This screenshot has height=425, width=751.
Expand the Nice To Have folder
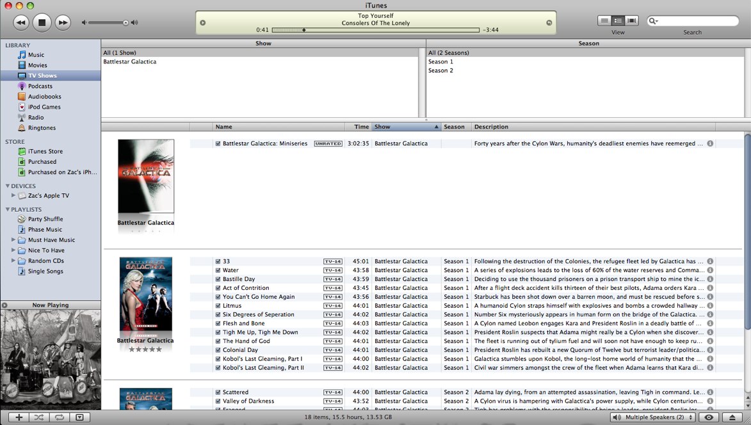tap(13, 250)
